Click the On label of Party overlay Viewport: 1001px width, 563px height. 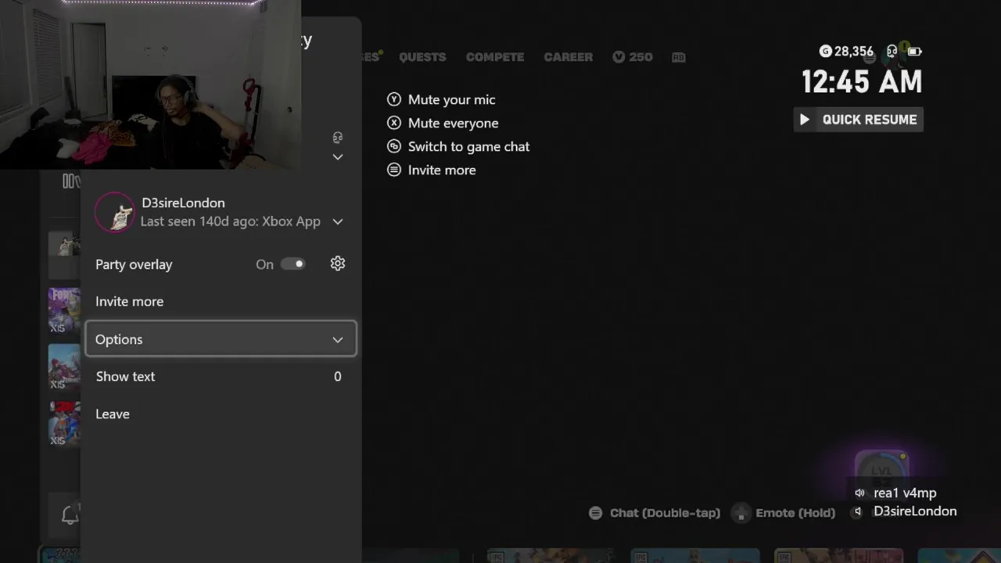pyautogui.click(x=264, y=264)
